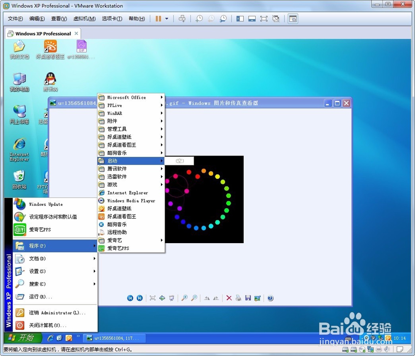Viewport: 415px width, 356px height.
Task: Click the picture viewer taskbar button
Action: coord(115,338)
